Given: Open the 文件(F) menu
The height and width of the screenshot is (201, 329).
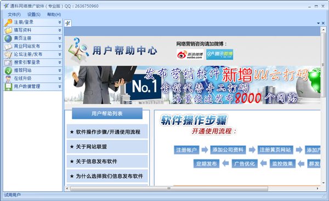Looking at the screenshot, I should pyautogui.click(x=14, y=14).
